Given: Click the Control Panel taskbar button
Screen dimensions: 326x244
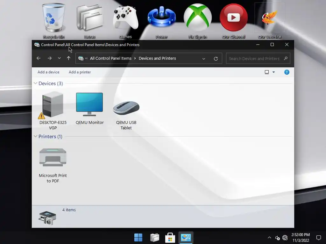Looking at the screenshot, I should tap(186, 238).
